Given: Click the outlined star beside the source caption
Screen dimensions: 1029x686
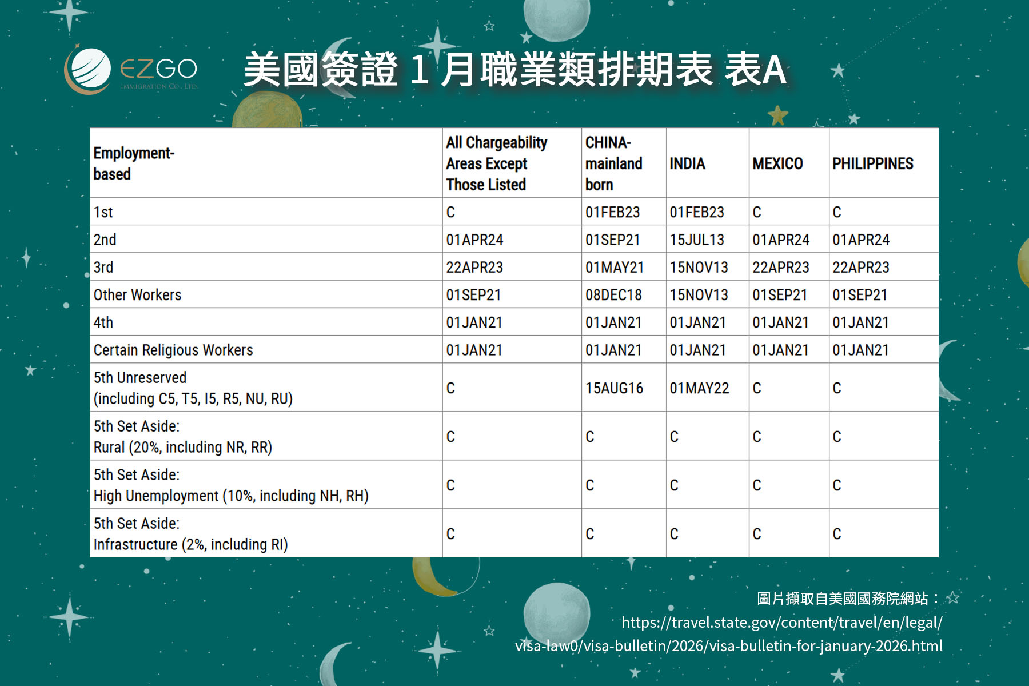Looking at the screenshot, I should pyautogui.click(x=952, y=598).
